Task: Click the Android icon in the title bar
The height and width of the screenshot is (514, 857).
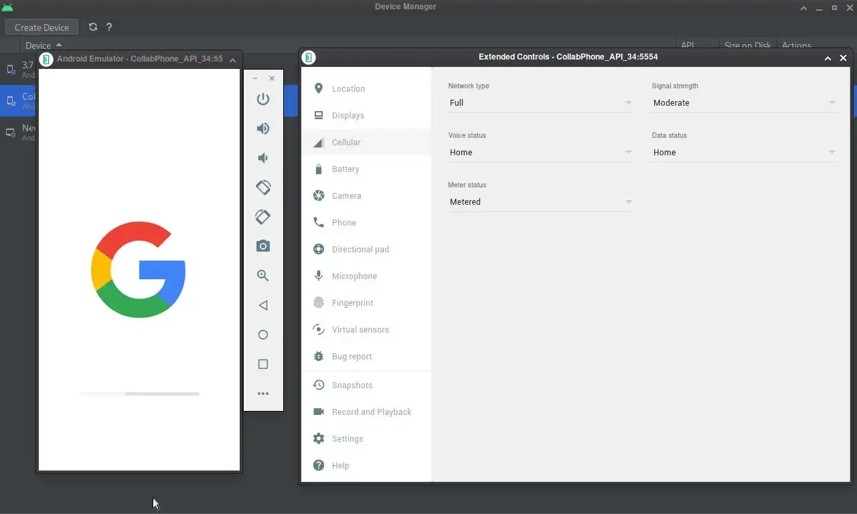Action: [7, 7]
